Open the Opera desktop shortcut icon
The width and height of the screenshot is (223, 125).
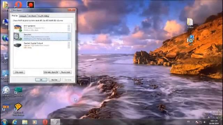18,5
